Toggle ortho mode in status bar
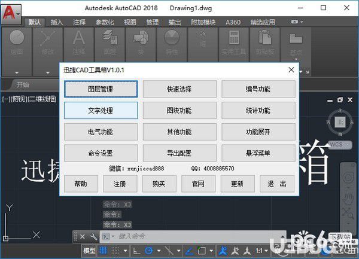 tap(136, 251)
